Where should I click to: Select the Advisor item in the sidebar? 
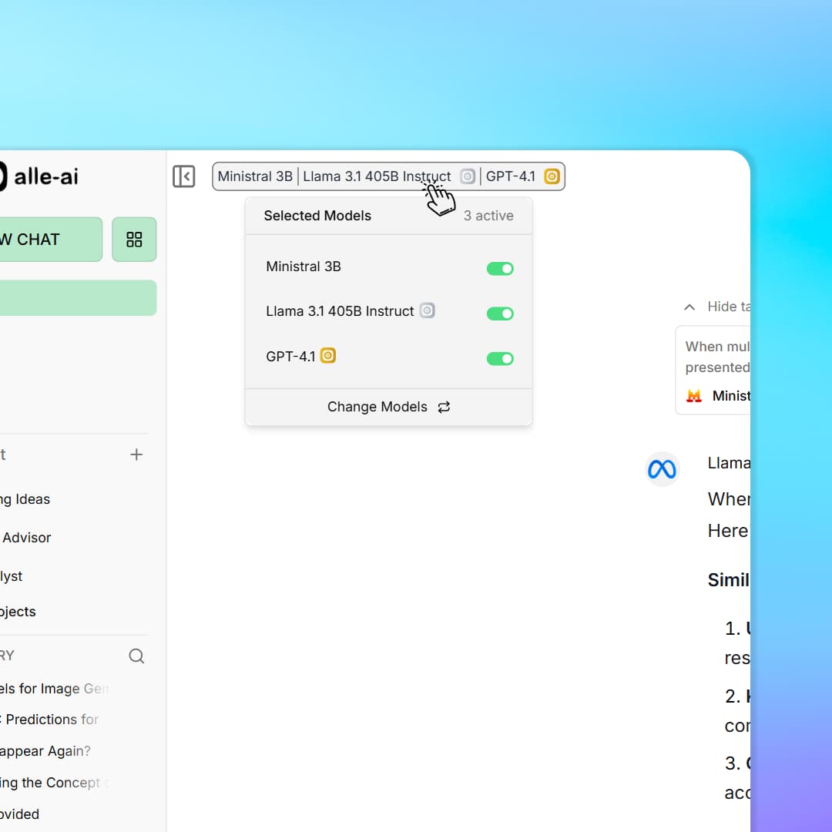[x=27, y=537]
